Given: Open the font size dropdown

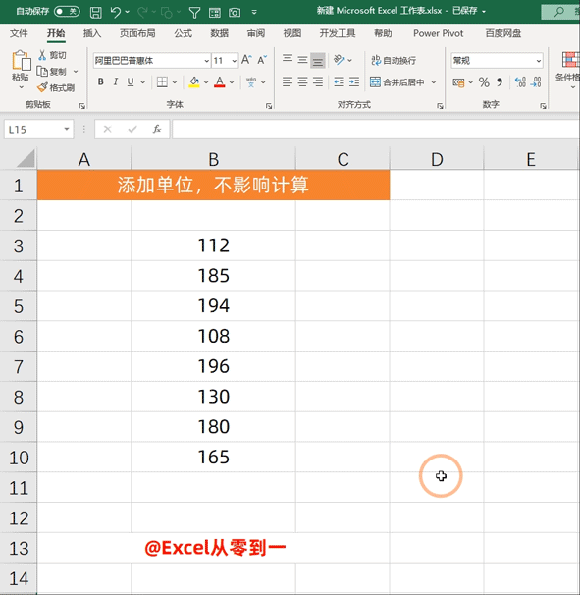Looking at the screenshot, I should point(234,61).
